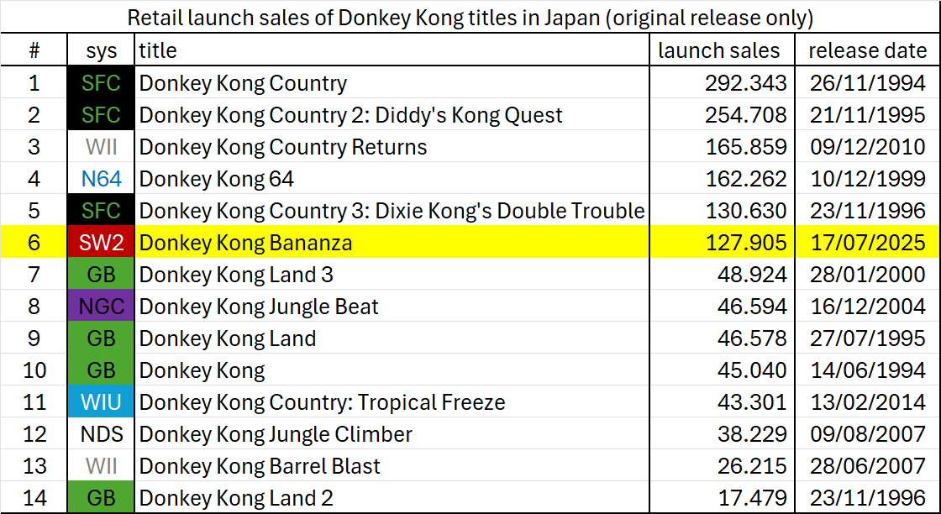
Task: Click the 'launch sales' column header
Action: coord(722,50)
